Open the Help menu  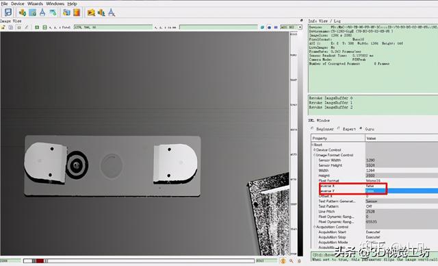(72, 3)
